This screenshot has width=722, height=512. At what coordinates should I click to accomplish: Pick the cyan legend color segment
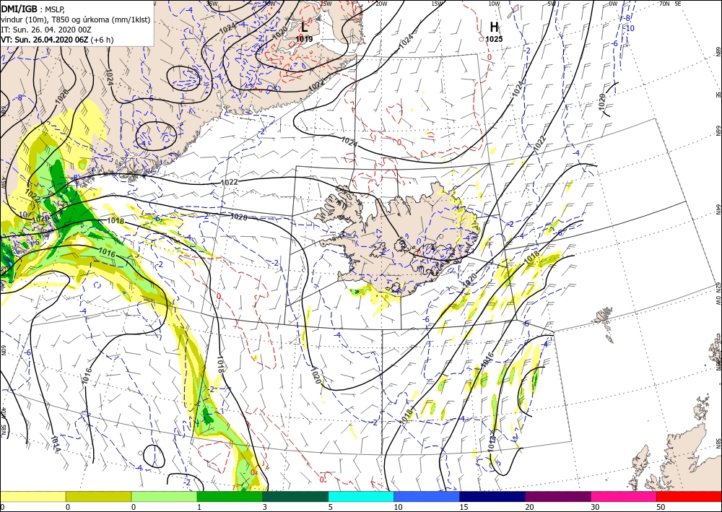361,496
